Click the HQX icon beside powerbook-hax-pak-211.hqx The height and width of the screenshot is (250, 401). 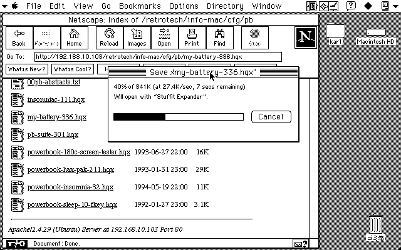pos(17,170)
